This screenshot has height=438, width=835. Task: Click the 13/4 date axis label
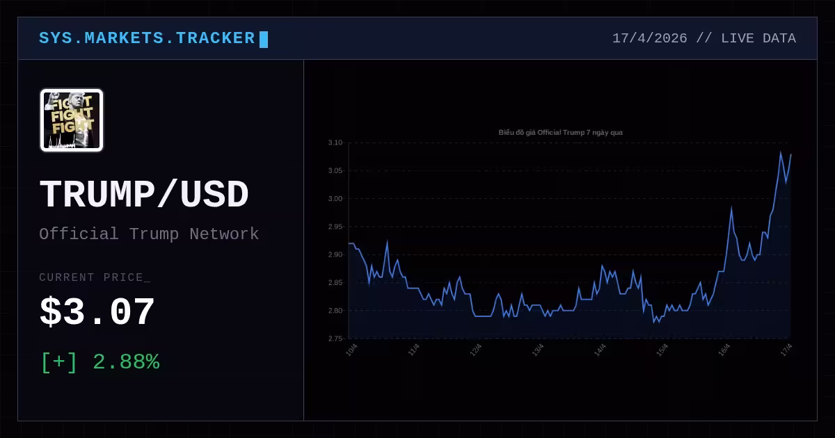pyautogui.click(x=538, y=349)
